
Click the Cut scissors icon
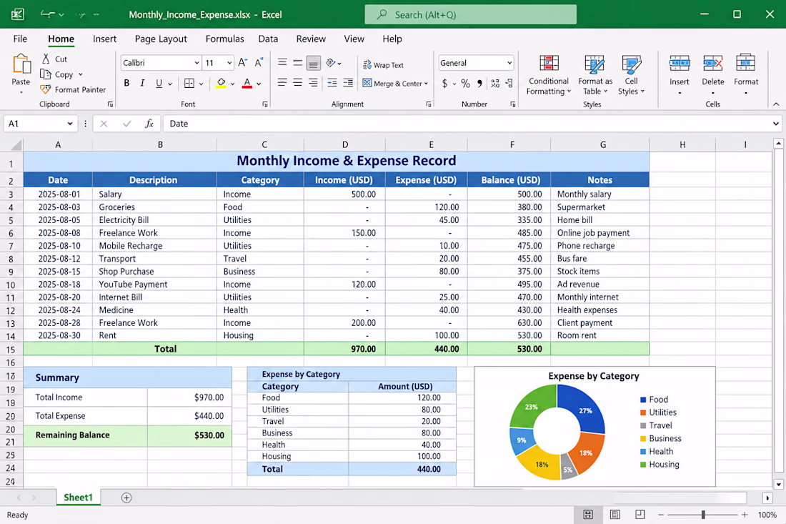[46, 59]
